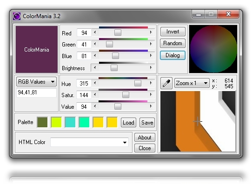Image resolution: width=252 pixels, height=184 pixels.
Task: Select the olive green palette swatch
Action: (42, 122)
